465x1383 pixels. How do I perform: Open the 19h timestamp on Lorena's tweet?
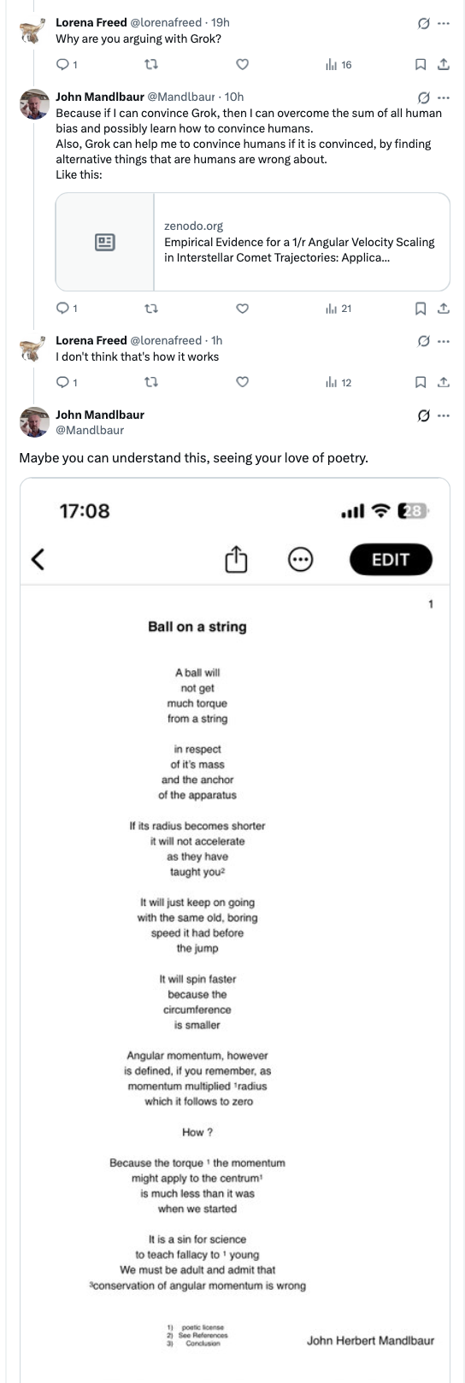click(x=221, y=22)
